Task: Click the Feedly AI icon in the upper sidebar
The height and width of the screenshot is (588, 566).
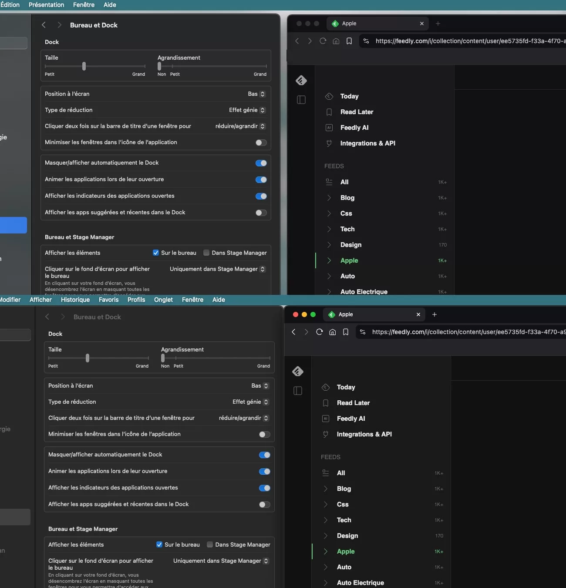Action: pyautogui.click(x=329, y=128)
